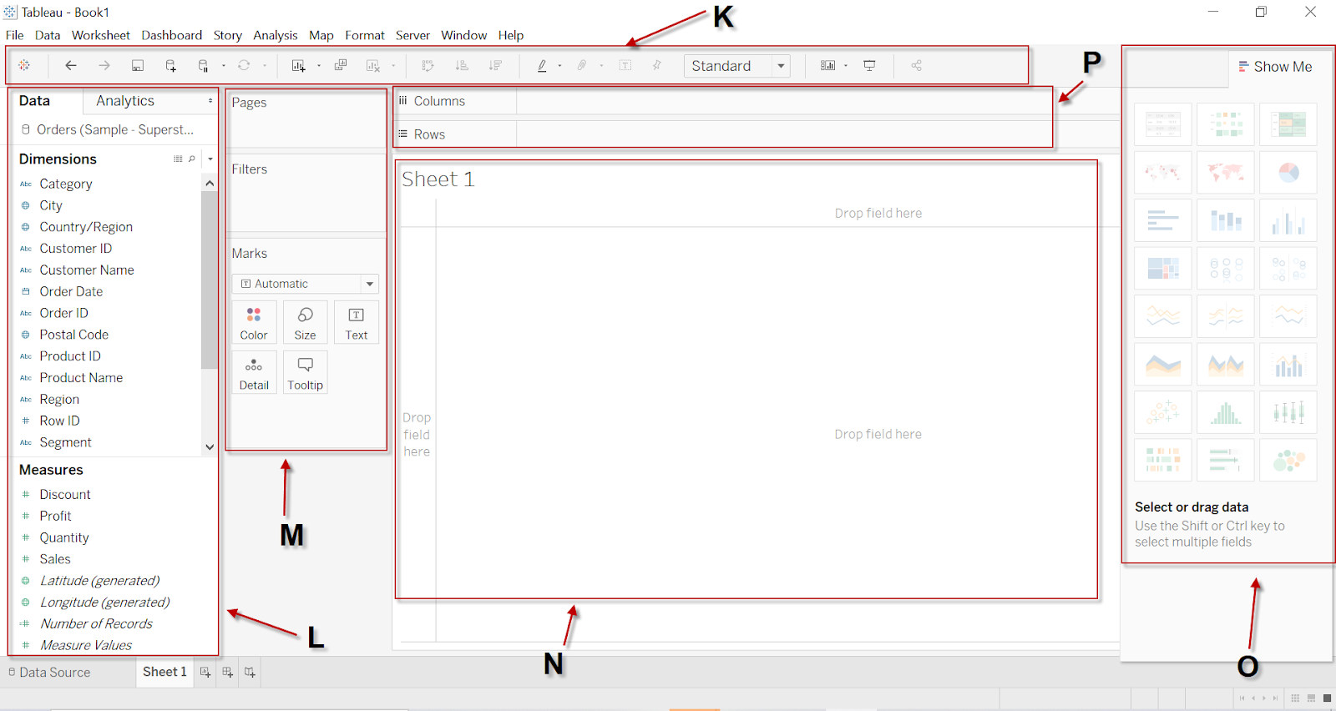This screenshot has width=1336, height=711.
Task: Select the packed bubbles chart in Show Me
Action: click(x=1288, y=461)
